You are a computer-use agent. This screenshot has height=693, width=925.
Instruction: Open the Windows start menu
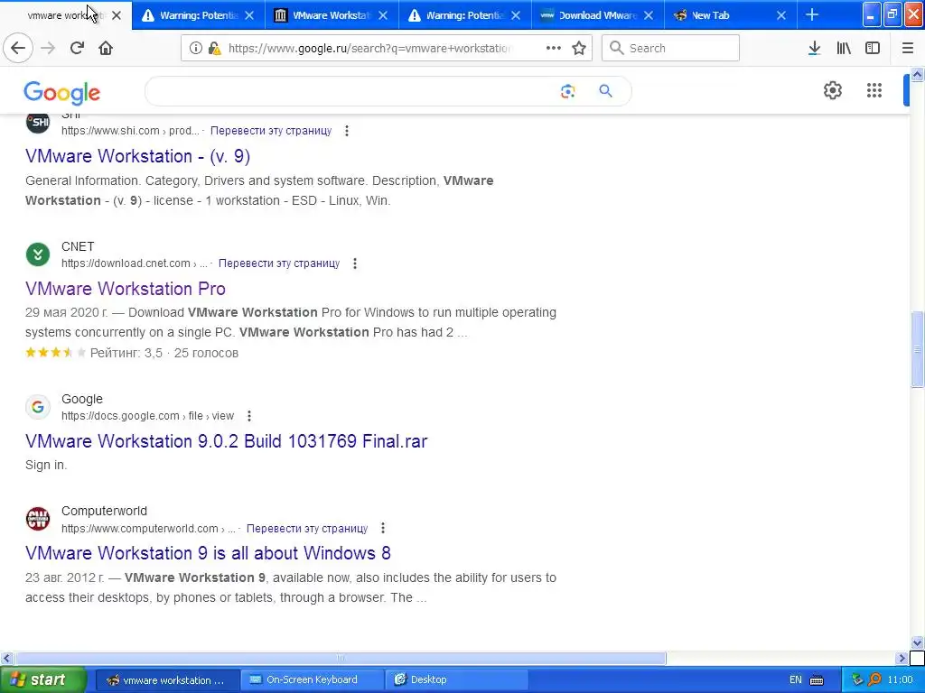42,680
